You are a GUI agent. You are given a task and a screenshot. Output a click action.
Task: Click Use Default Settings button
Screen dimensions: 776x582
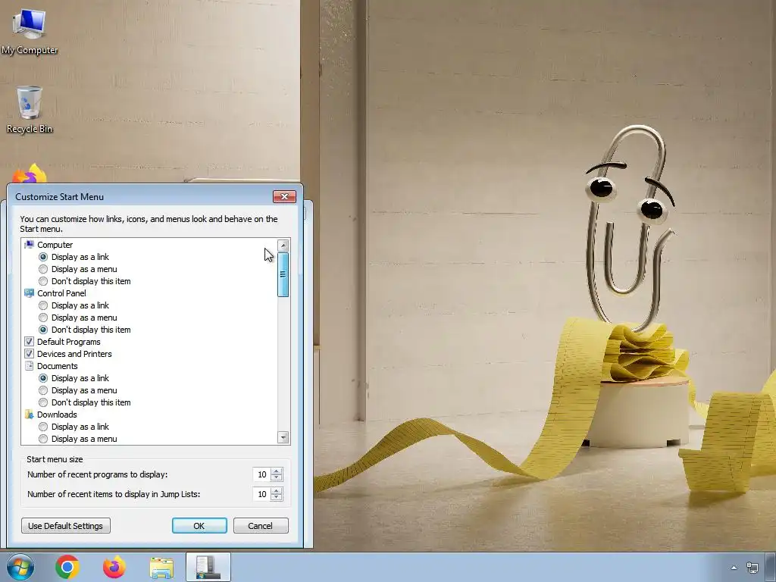tap(66, 526)
